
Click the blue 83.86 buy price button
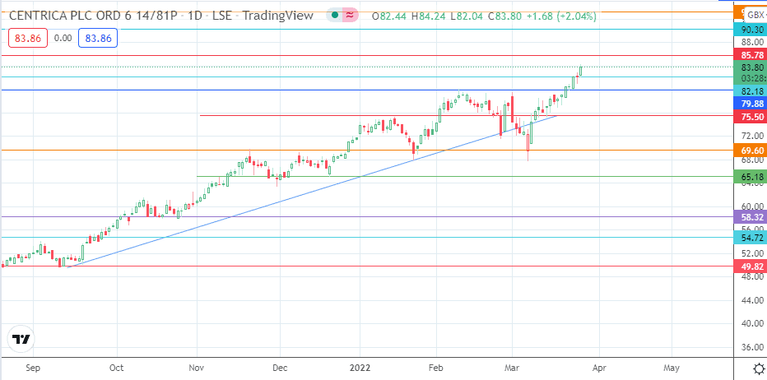(x=98, y=38)
